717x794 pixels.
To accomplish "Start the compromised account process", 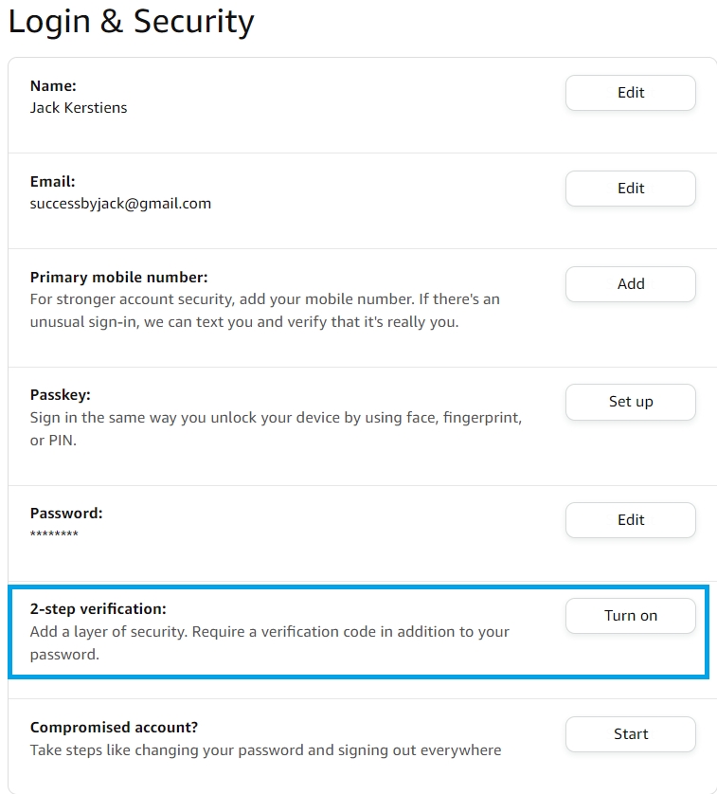I will point(630,734).
